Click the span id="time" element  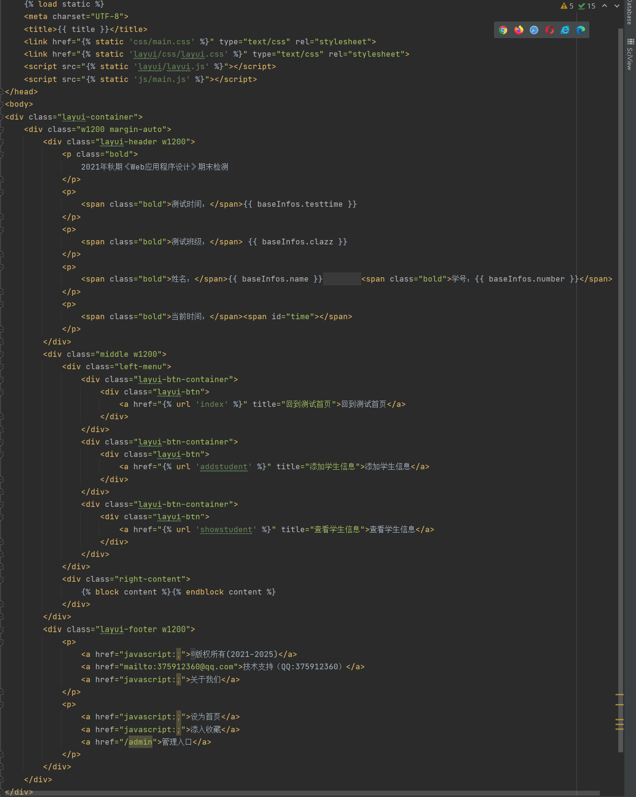[298, 317]
